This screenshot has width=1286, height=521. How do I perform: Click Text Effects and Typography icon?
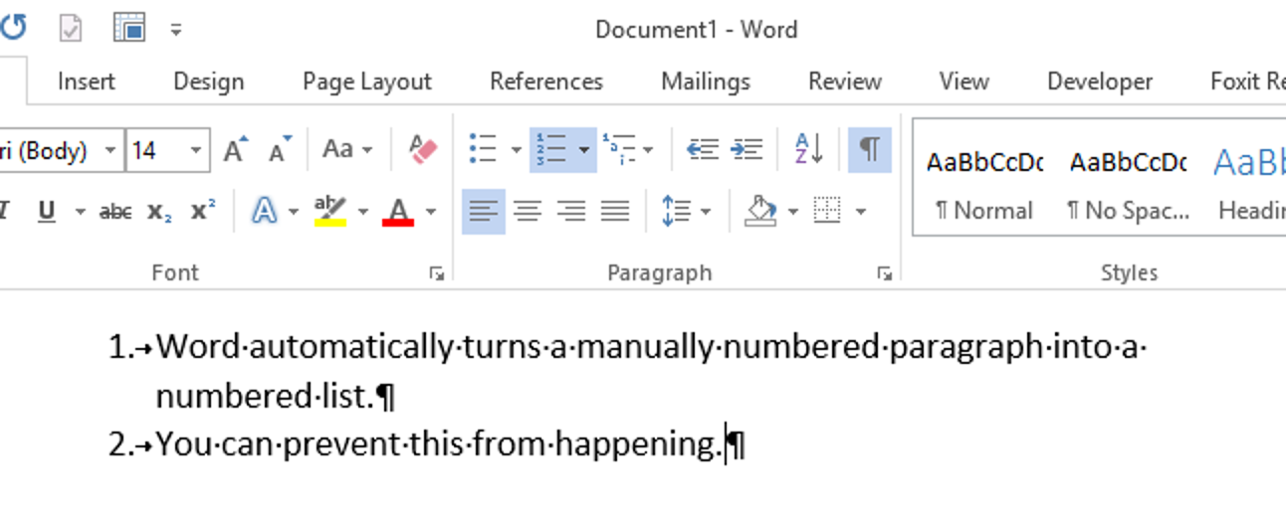[x=264, y=211]
